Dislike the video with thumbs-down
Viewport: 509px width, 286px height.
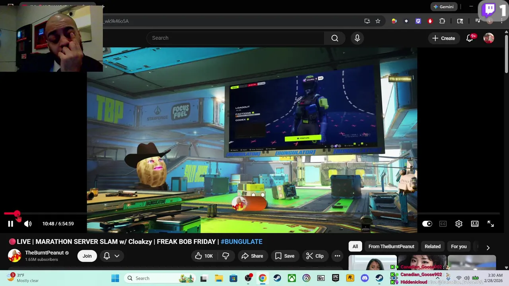point(225,256)
